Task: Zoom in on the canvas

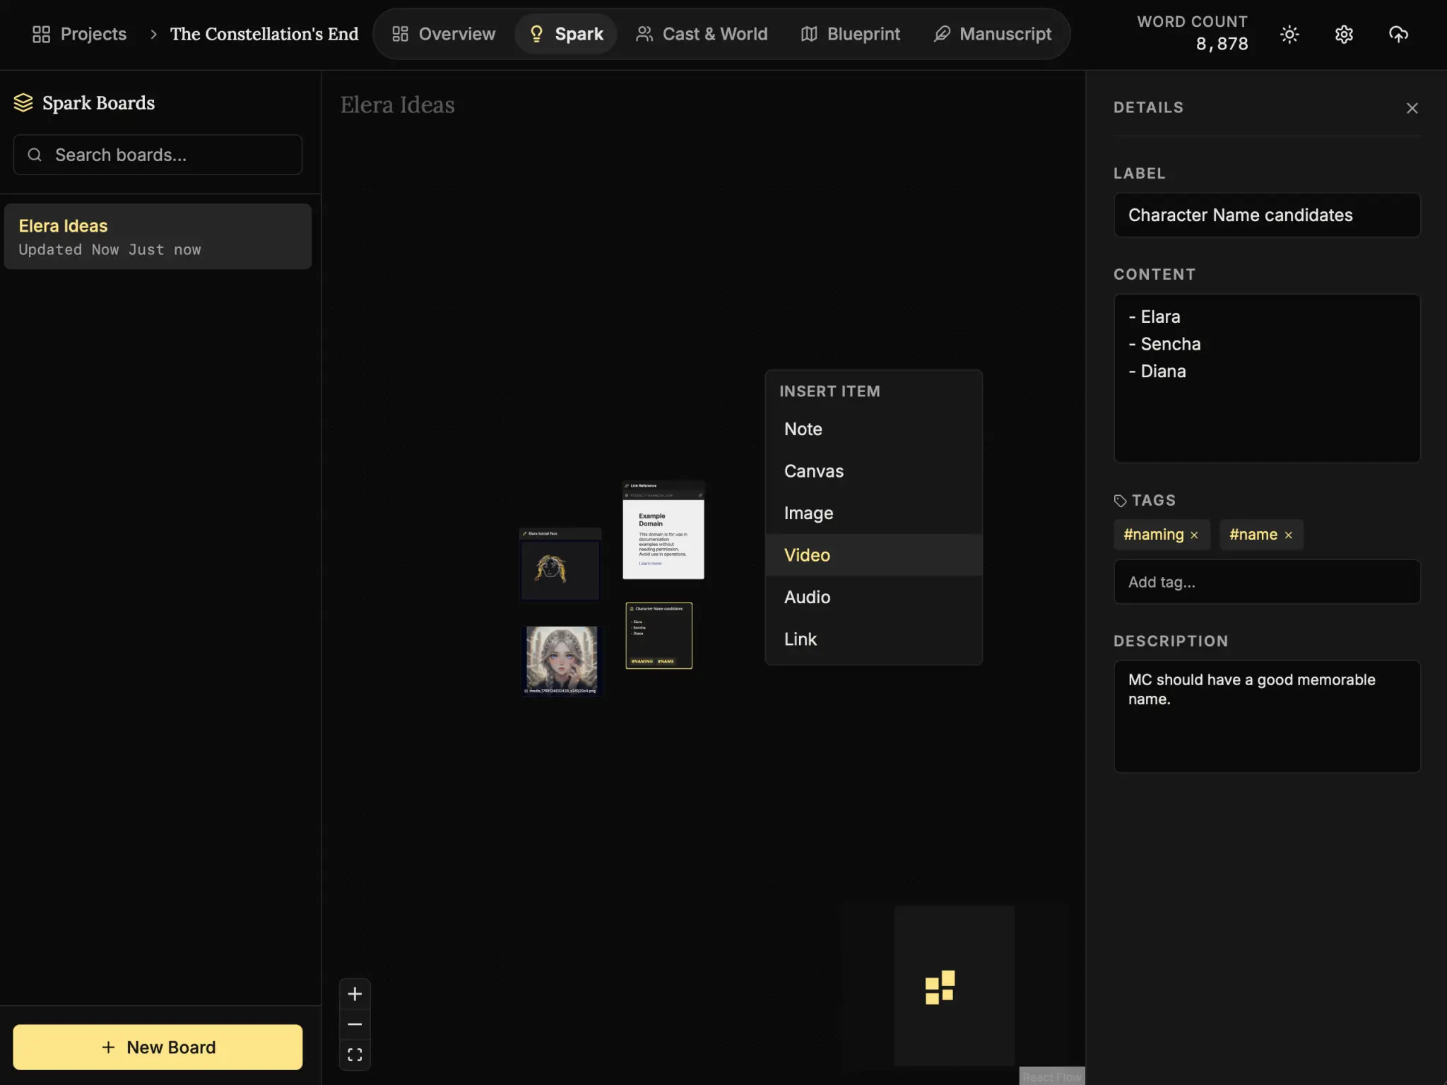Action: tap(355, 994)
